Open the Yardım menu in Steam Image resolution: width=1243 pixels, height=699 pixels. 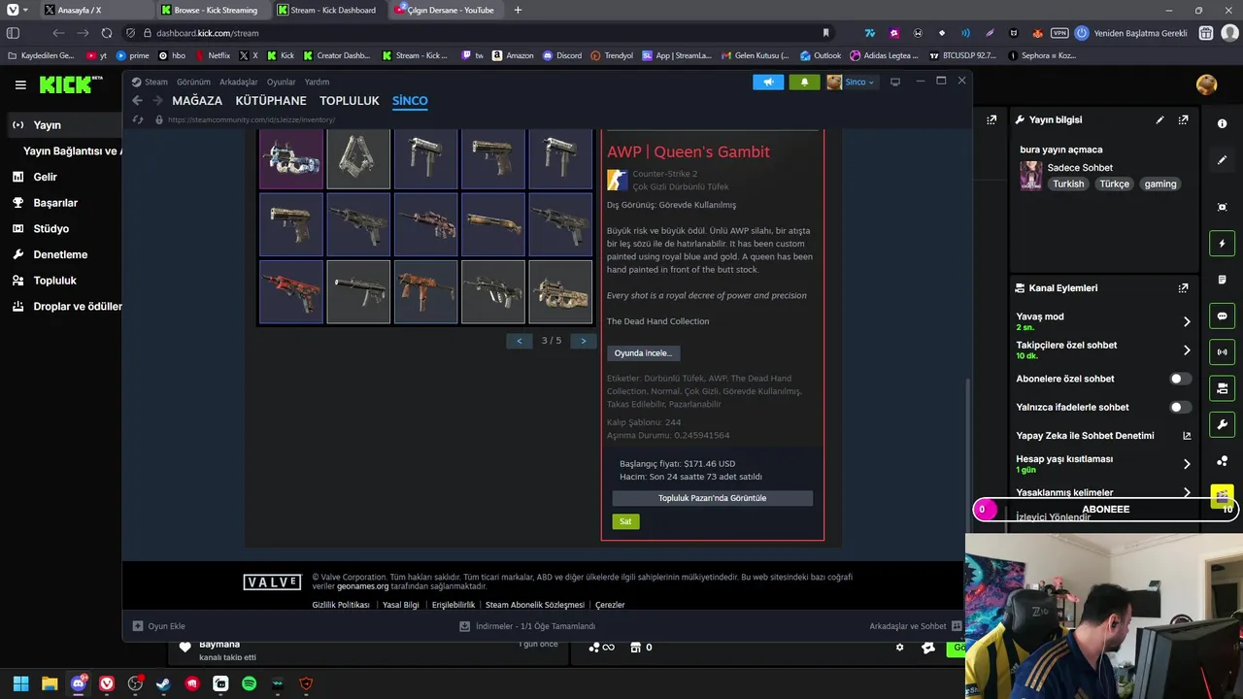click(x=317, y=83)
